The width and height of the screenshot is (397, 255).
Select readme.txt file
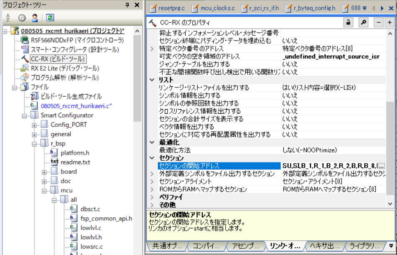75,162
